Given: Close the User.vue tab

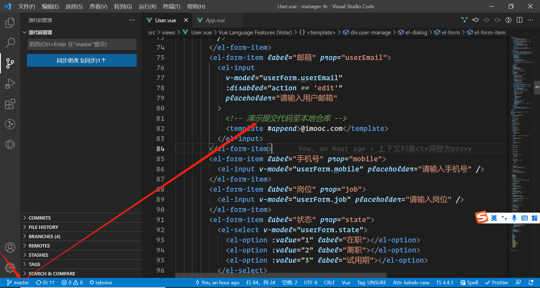Looking at the screenshot, I should point(186,20).
